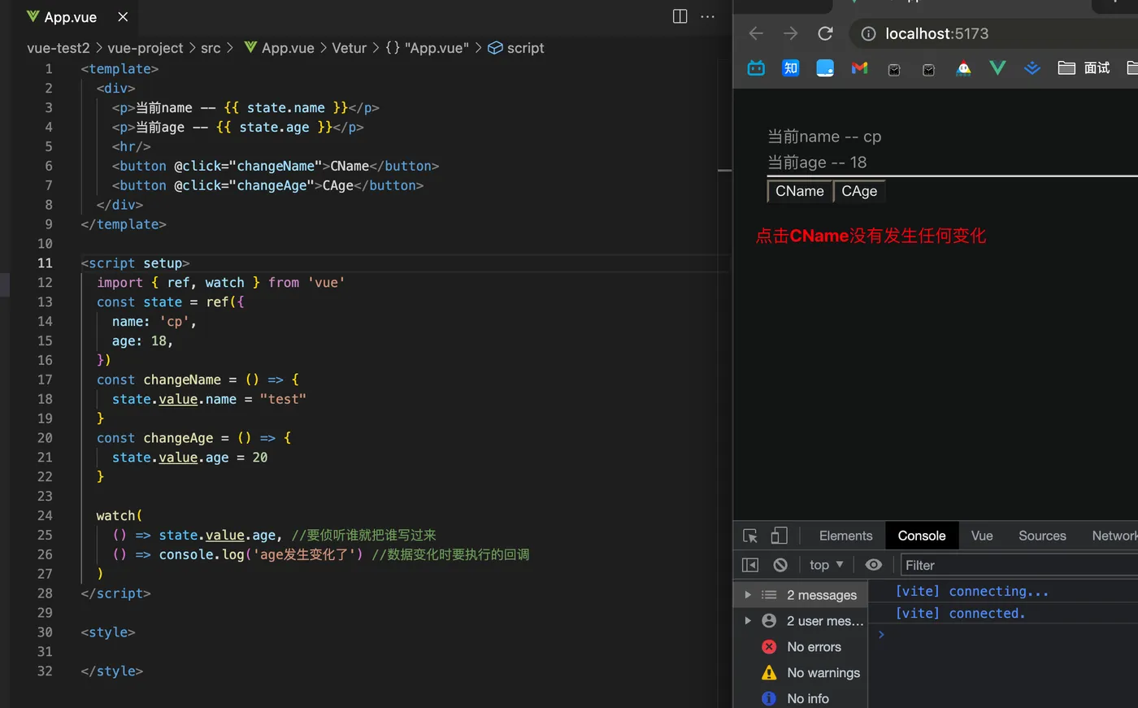Screen dimensions: 1138x708
Task: Open App.vue breadcrumb file segment
Action: pyautogui.click(x=279, y=48)
